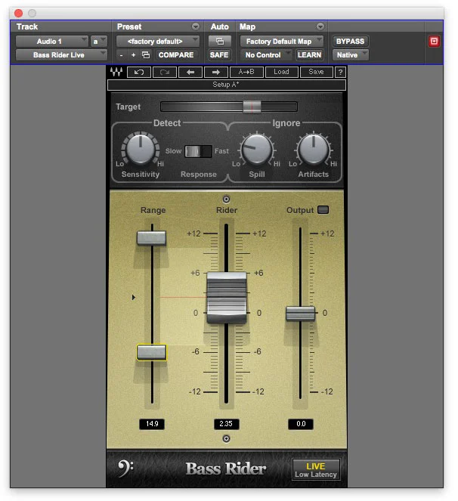Click the Spill knob

[257, 150]
